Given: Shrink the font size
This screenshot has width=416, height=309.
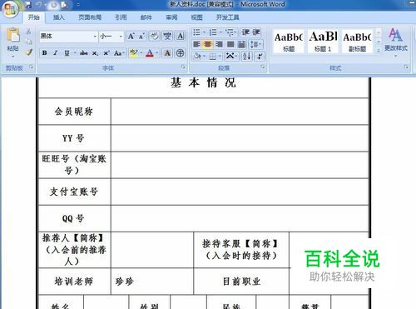Looking at the screenshot, I should pyautogui.click(x=141, y=36).
